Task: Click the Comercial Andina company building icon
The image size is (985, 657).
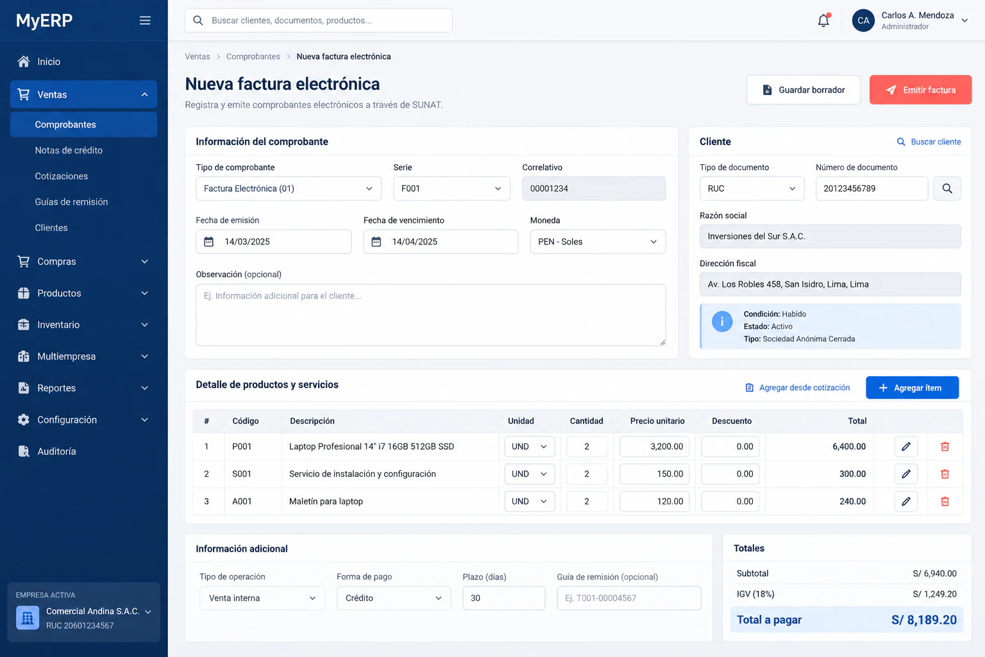Action: (28, 618)
